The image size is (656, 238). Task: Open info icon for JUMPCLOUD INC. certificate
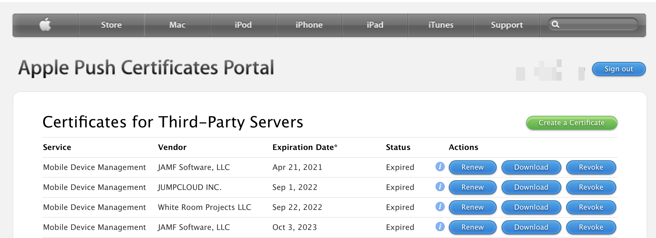click(440, 187)
